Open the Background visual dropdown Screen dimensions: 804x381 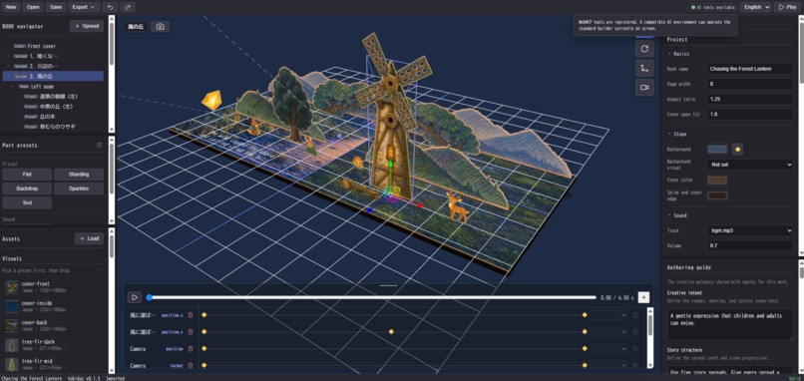pyautogui.click(x=750, y=165)
